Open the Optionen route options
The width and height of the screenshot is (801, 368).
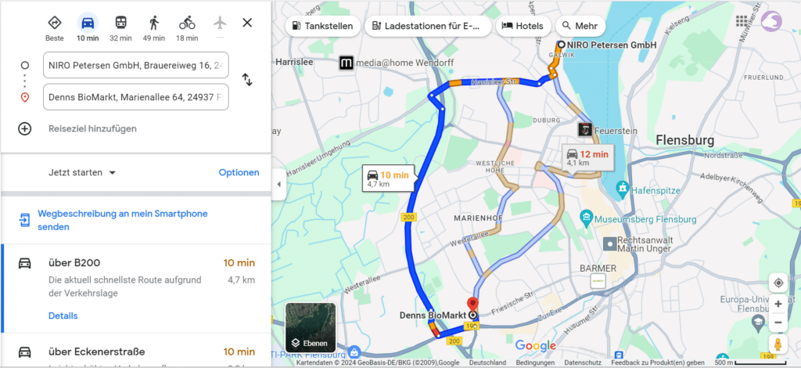coord(239,173)
